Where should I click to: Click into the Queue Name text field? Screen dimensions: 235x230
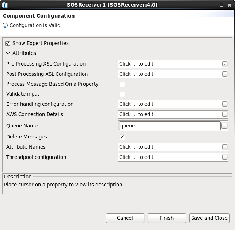click(x=170, y=126)
